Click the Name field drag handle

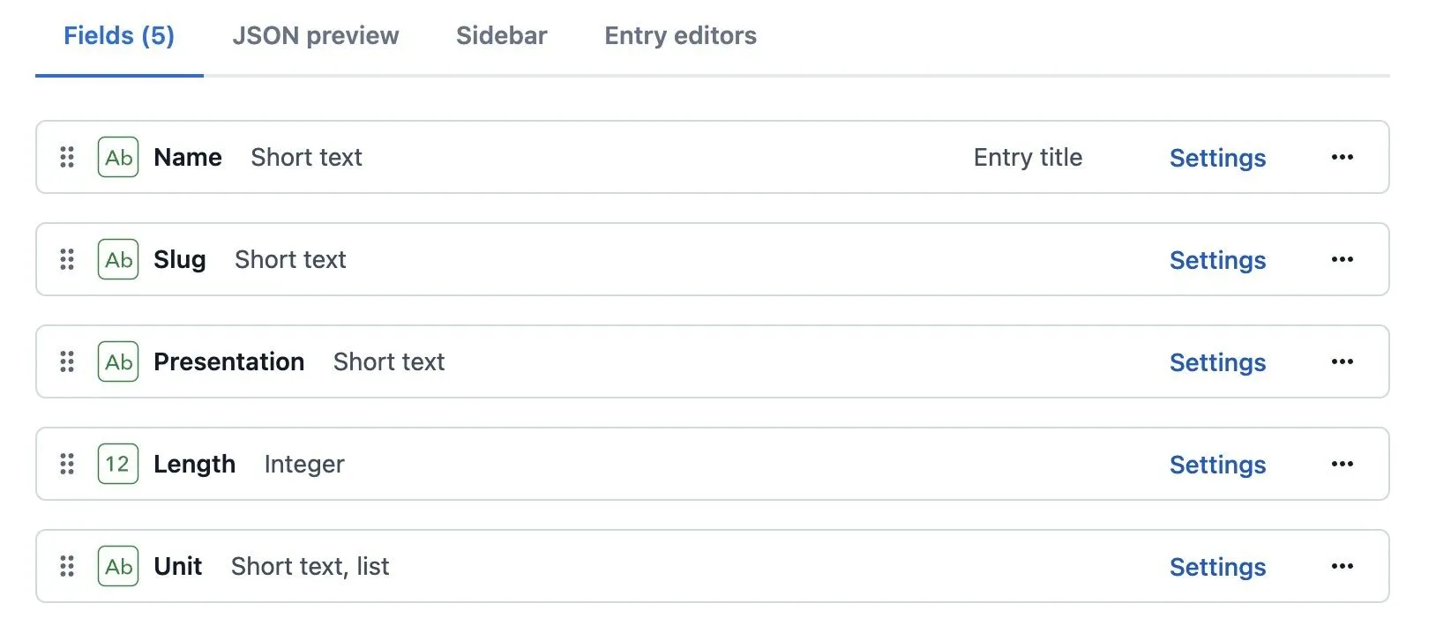[67, 157]
